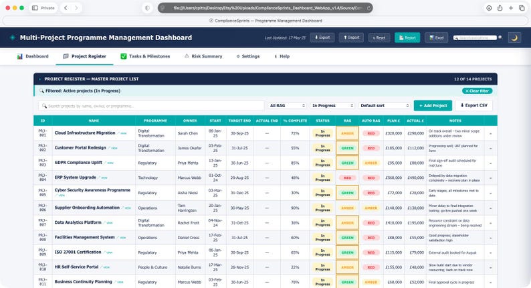Click the RED RAG badge for ERP System Upgrade

click(347, 177)
